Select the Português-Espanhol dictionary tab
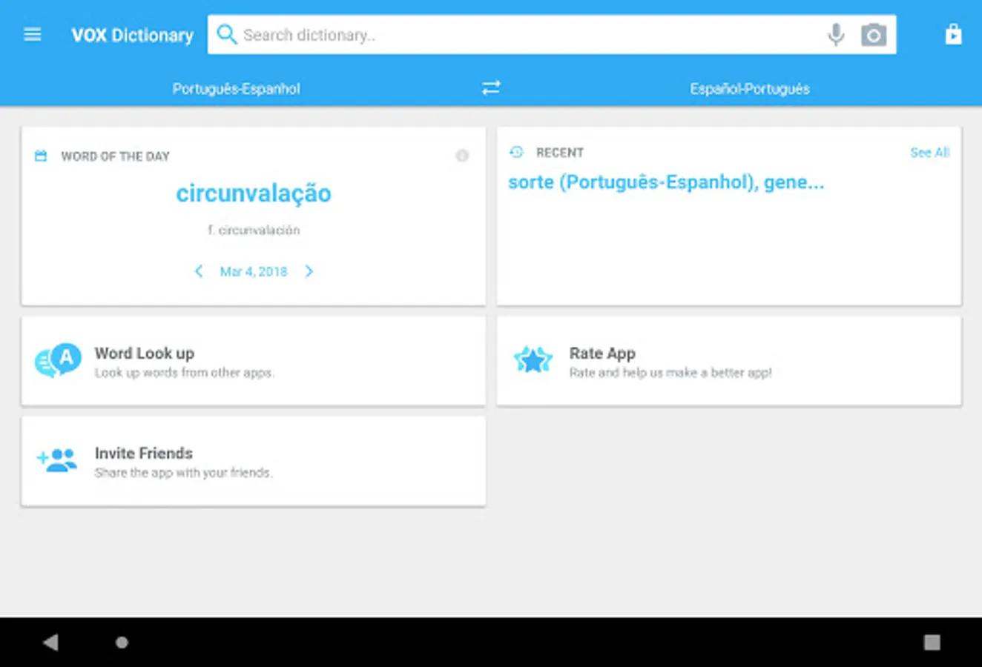 click(x=237, y=88)
